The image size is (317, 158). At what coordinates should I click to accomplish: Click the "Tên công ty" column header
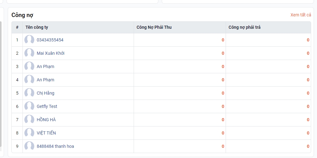(37, 27)
